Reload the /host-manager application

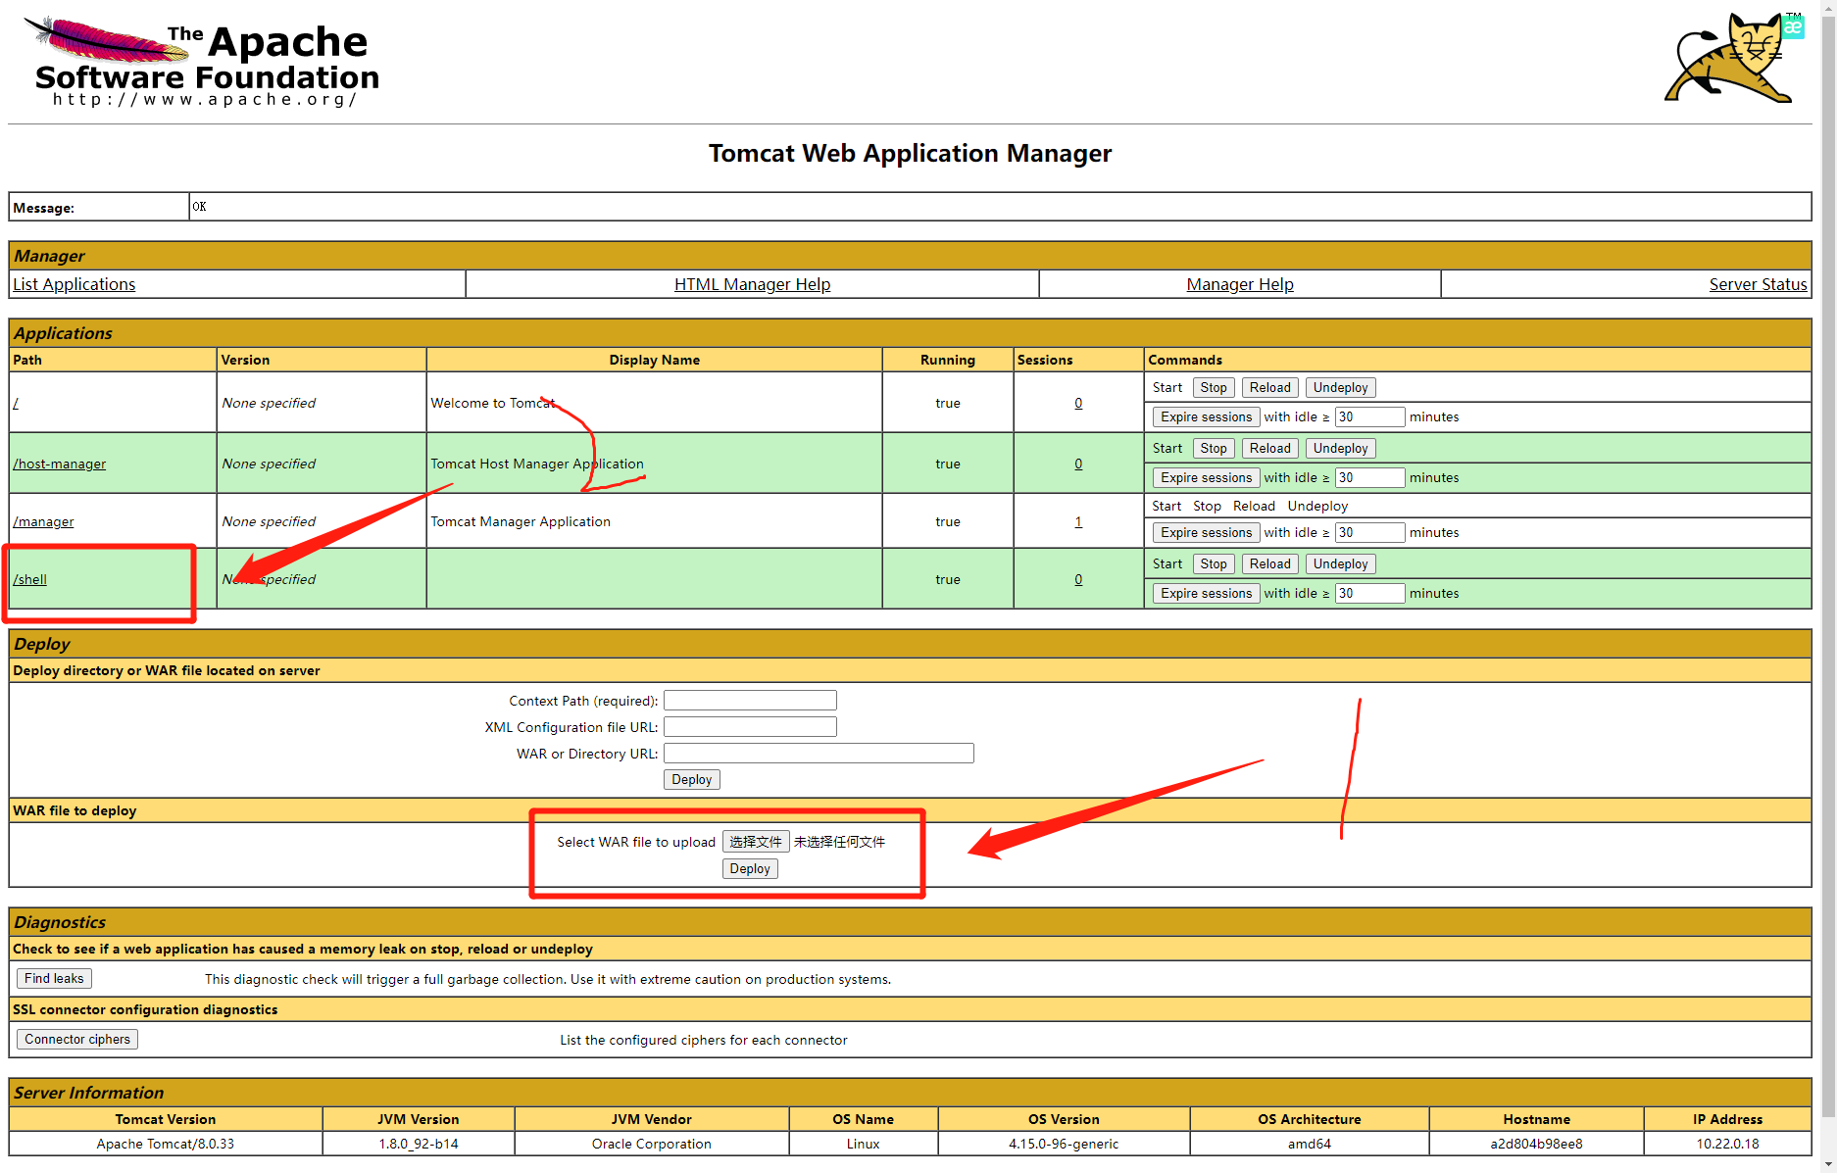point(1270,449)
